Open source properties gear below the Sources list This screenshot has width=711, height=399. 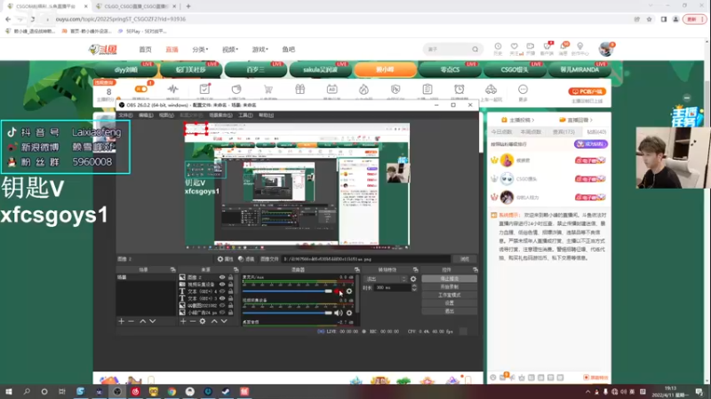[x=203, y=321]
